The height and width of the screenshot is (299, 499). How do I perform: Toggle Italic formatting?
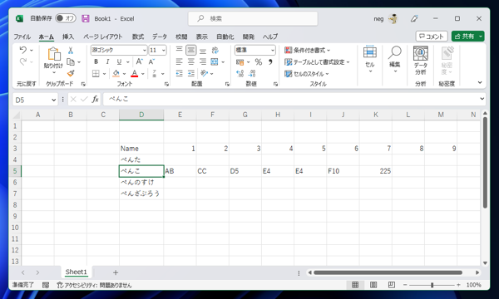tap(107, 61)
